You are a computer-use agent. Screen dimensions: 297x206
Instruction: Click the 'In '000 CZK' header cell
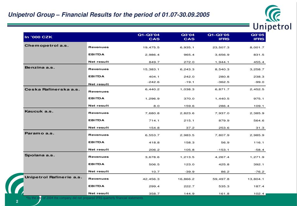pos(38,37)
